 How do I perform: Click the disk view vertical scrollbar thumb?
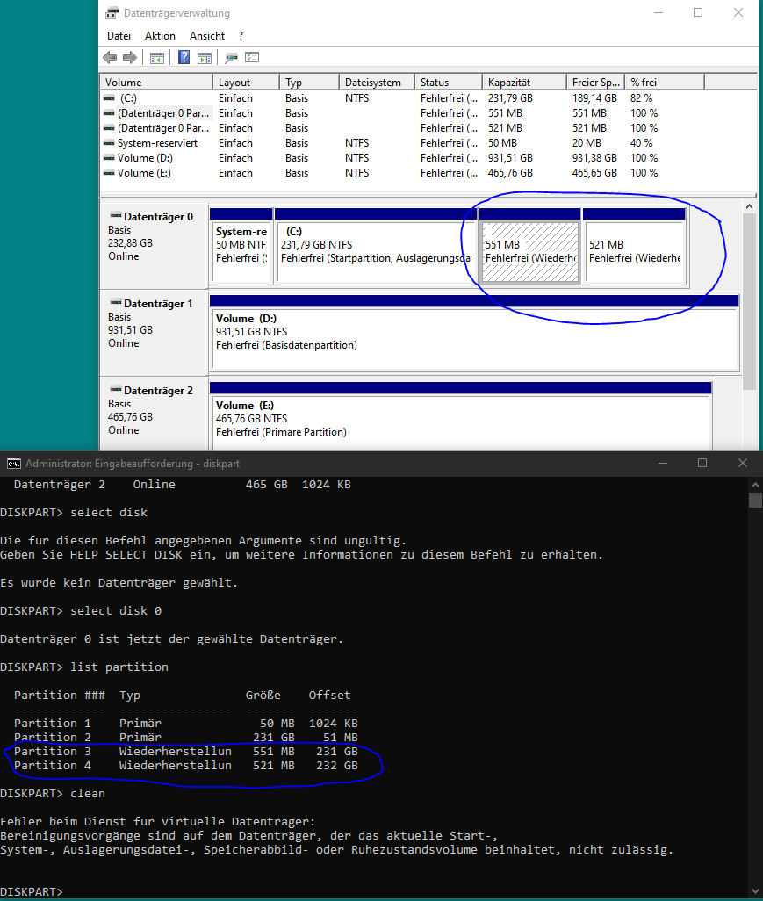pyautogui.click(x=749, y=302)
